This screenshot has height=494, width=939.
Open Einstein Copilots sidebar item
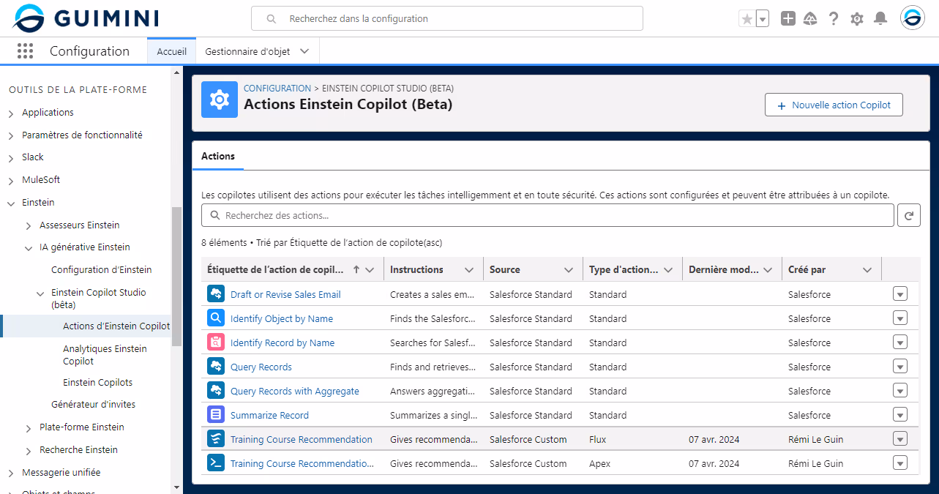coord(97,383)
